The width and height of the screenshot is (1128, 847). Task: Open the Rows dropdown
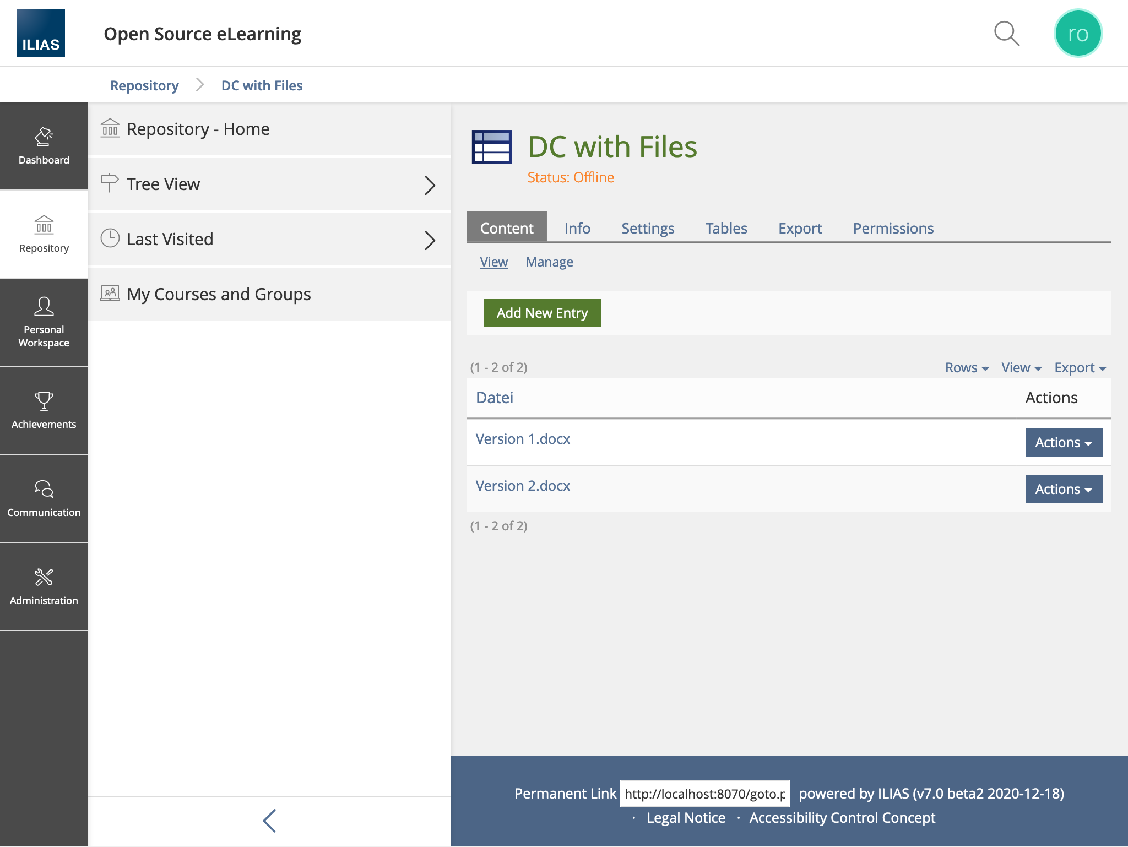967,368
